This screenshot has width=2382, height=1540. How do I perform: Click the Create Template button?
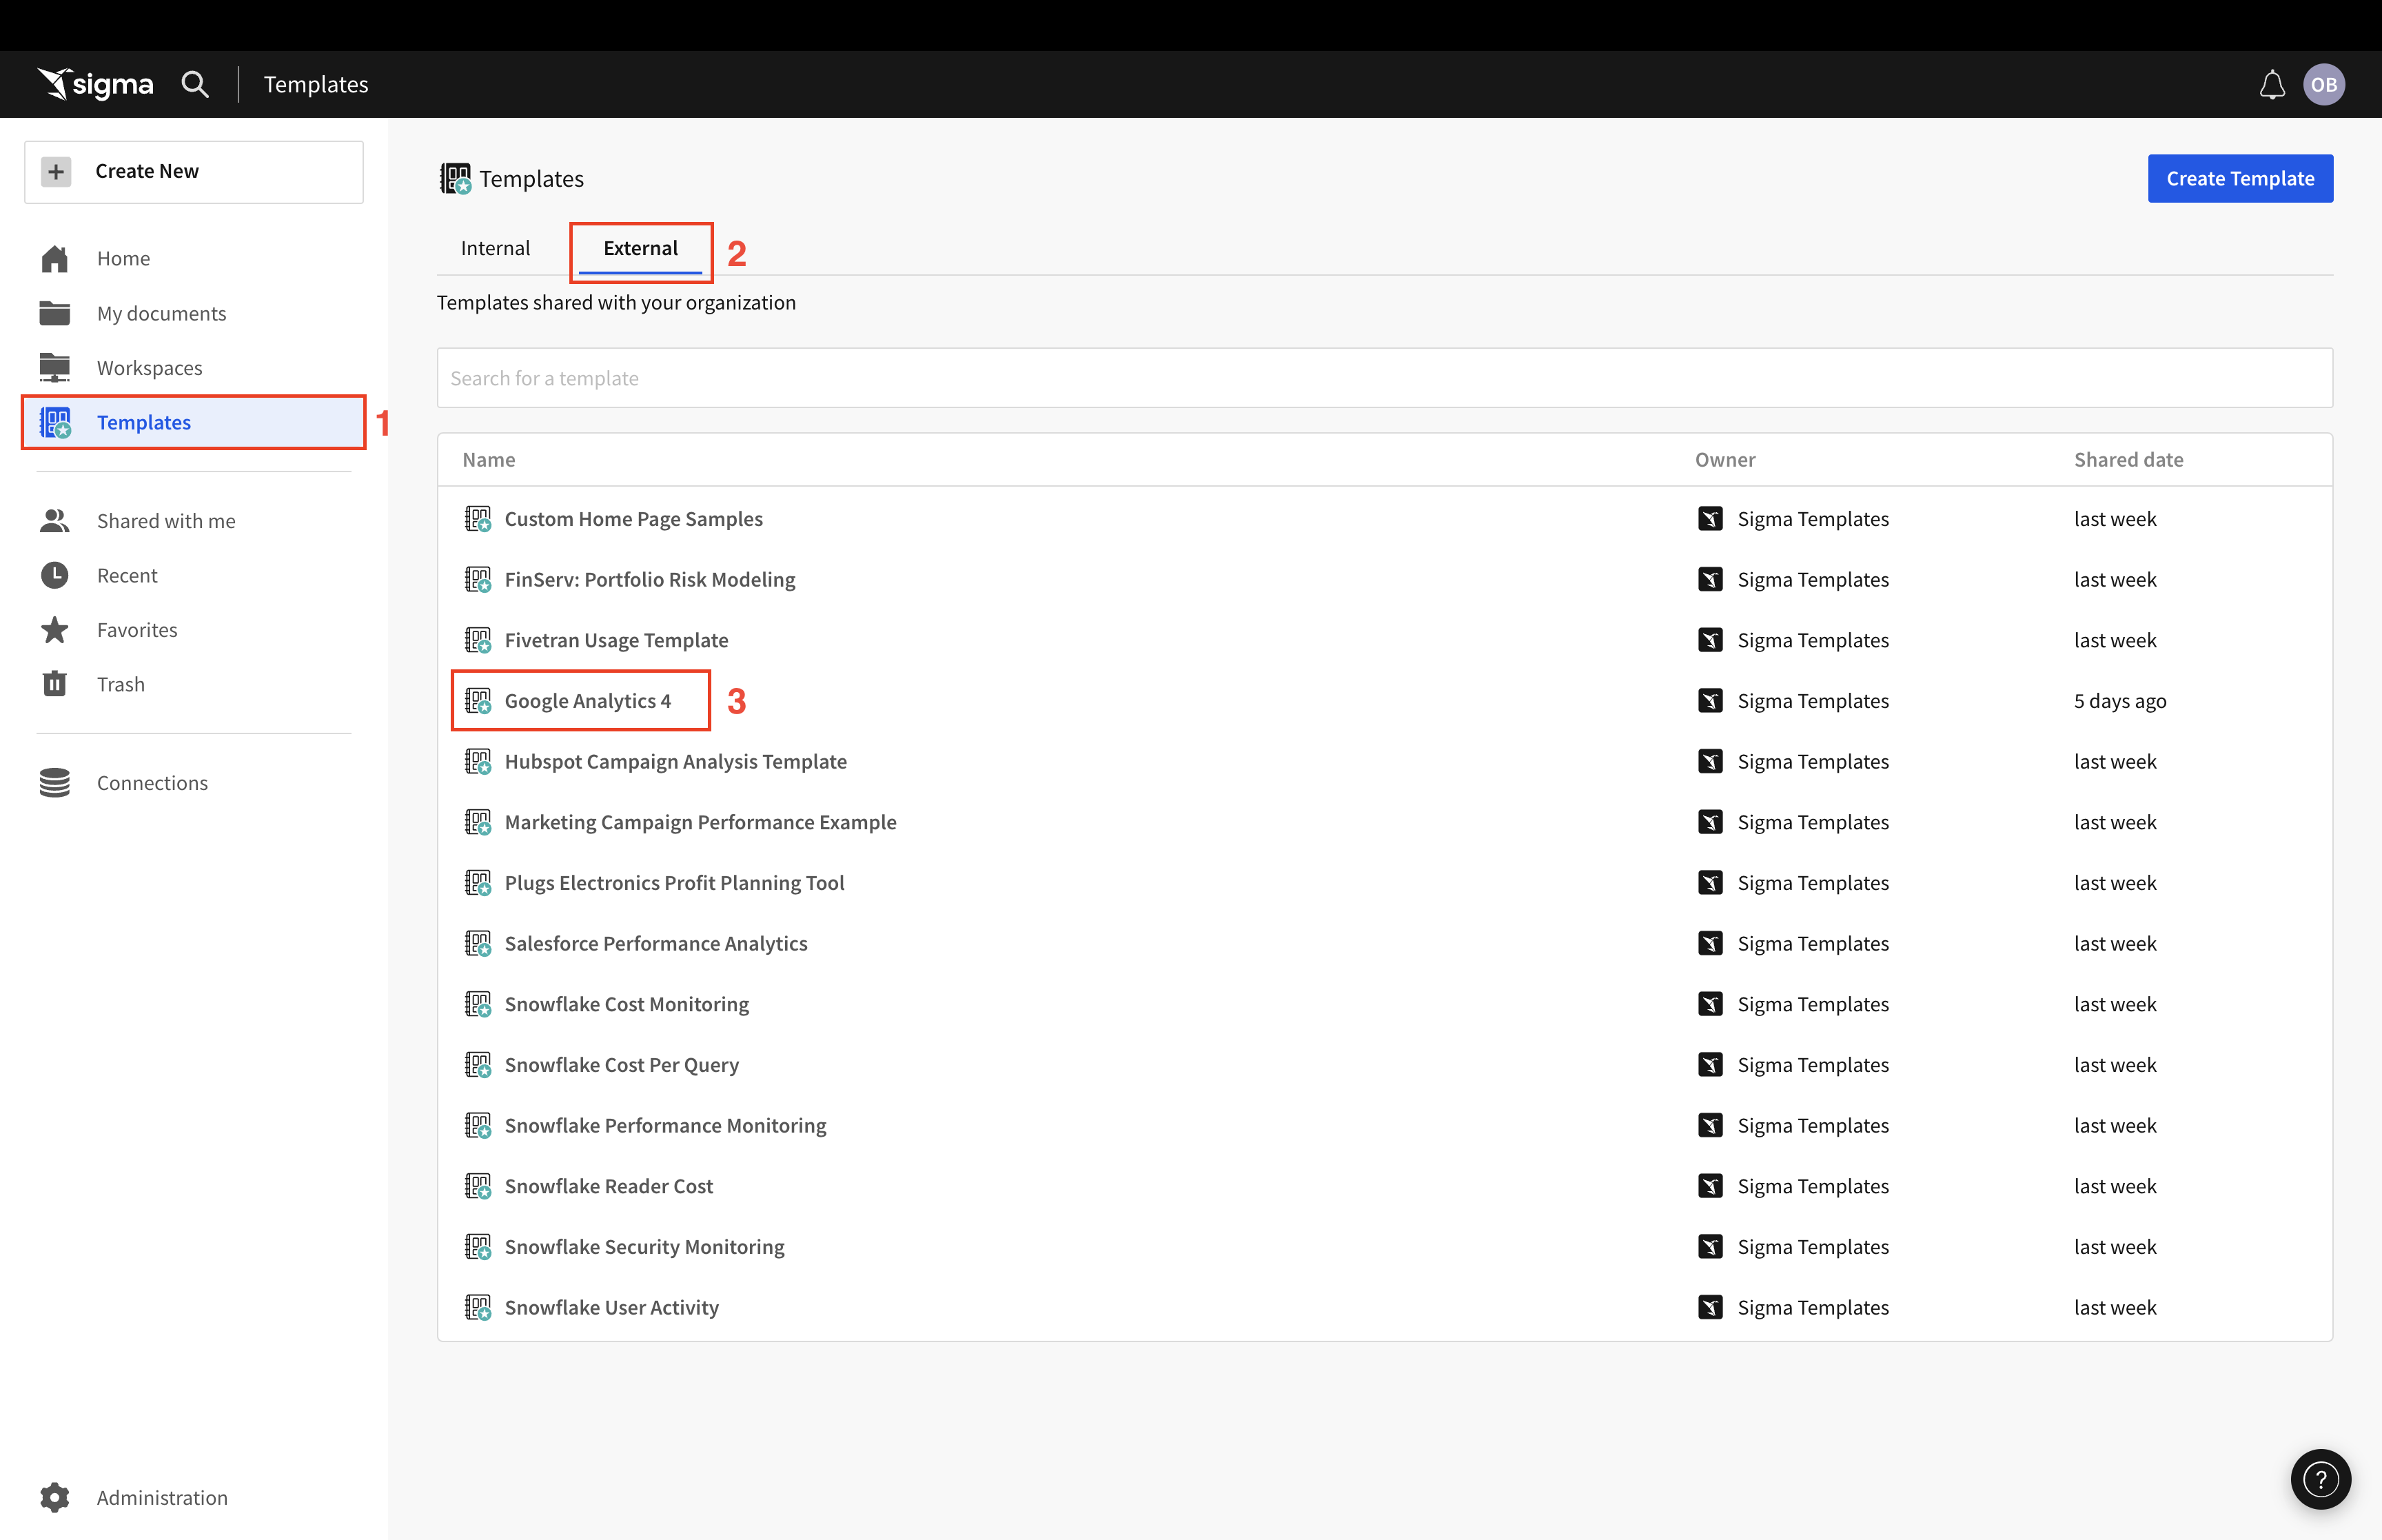(2239, 178)
